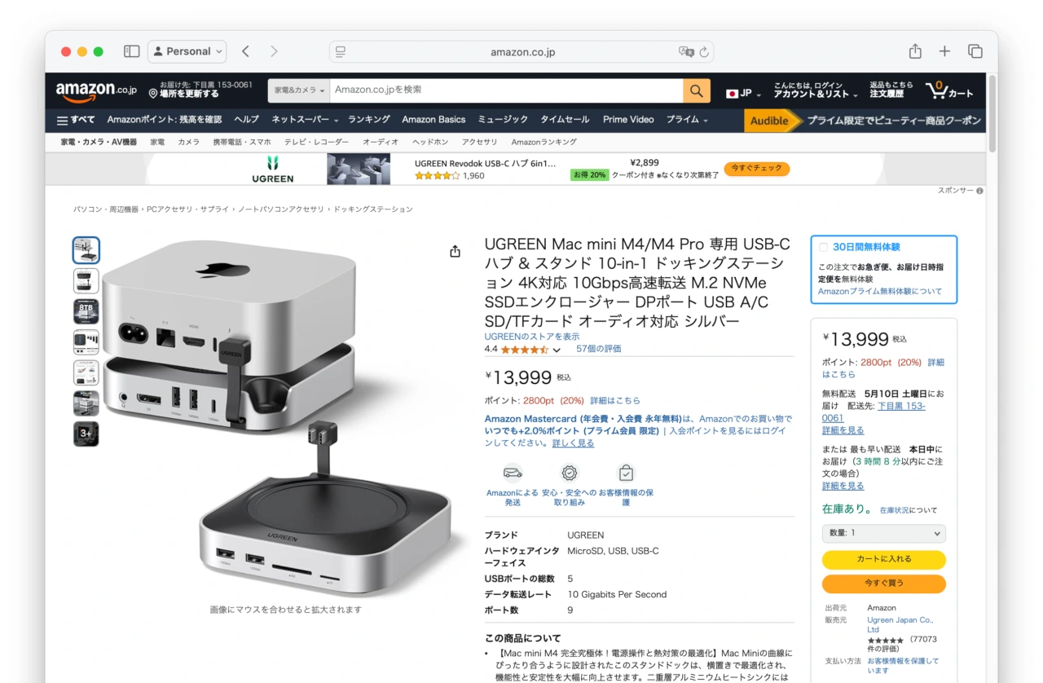The height and width of the screenshot is (683, 1043).
Task: Expand the star rating chevron next to 4.4
Action: [x=557, y=350]
